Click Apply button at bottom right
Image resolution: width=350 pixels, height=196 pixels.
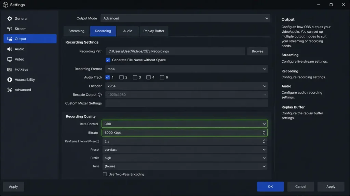pyautogui.click(x=331, y=187)
